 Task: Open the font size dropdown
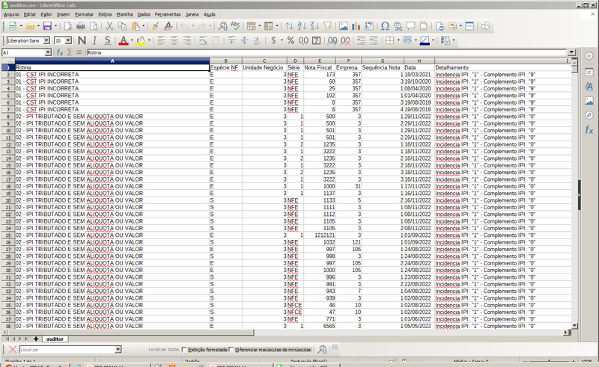pyautogui.click(x=68, y=40)
